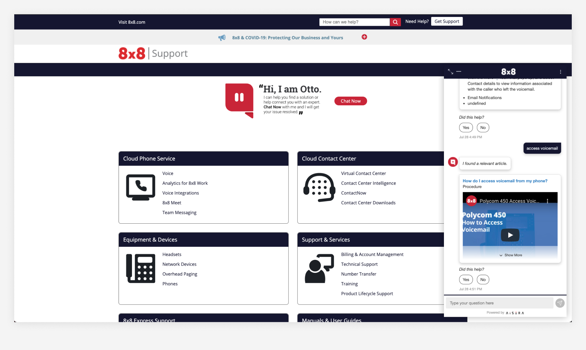This screenshot has width=586, height=350.
Task: Open the Training link
Action: pos(349,284)
